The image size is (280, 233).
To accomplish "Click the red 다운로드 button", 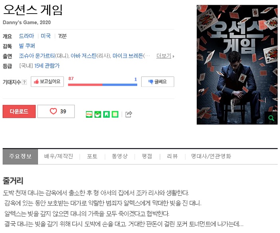I will point(19,112).
